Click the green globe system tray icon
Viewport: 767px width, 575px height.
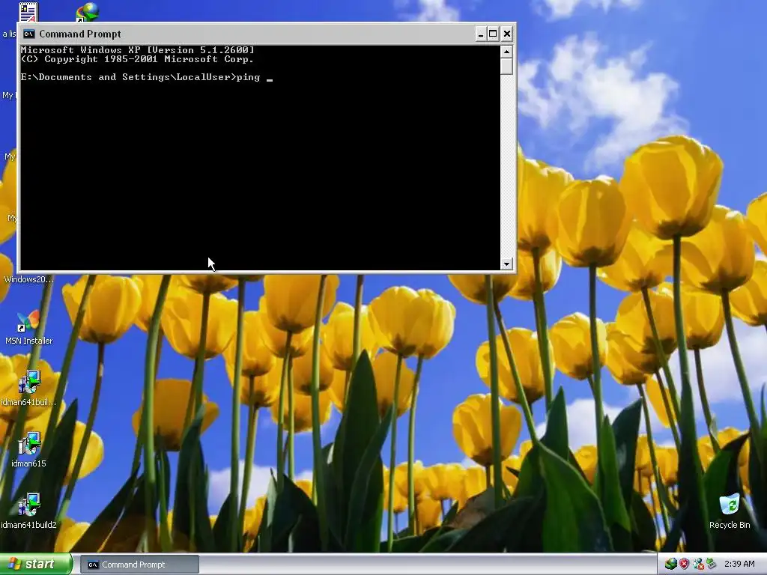[x=670, y=565]
